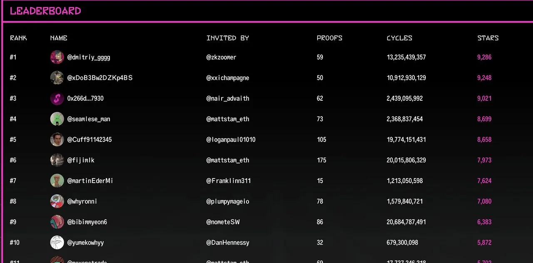Click the avatar of @fijimlk
This screenshot has height=263, width=533.
(x=57, y=160)
